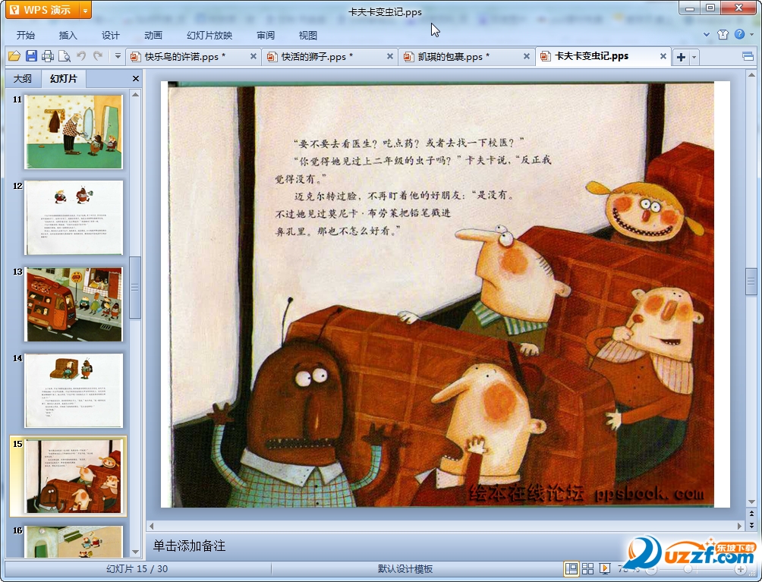Expand the new tab dropdown arrow

click(x=694, y=57)
